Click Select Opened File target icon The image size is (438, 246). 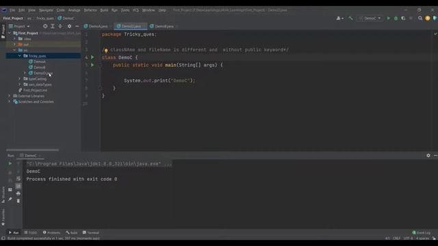click(x=45, y=26)
